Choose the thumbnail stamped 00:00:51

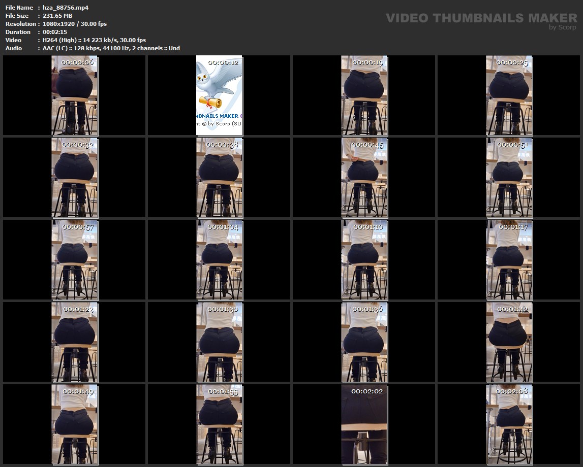(x=509, y=178)
